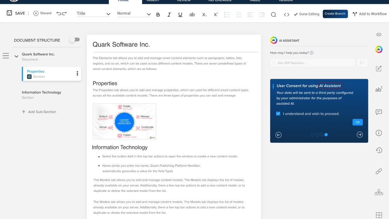Insert a bulleted list
Viewport: 389px width, 219px height.
(227, 14)
